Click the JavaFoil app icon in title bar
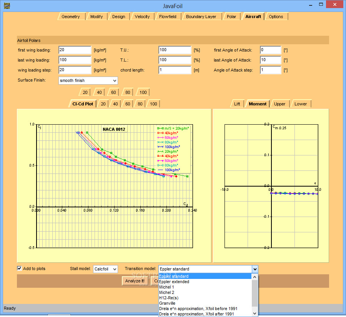Viewport: 346px width, 317px height. (x=7, y=6)
